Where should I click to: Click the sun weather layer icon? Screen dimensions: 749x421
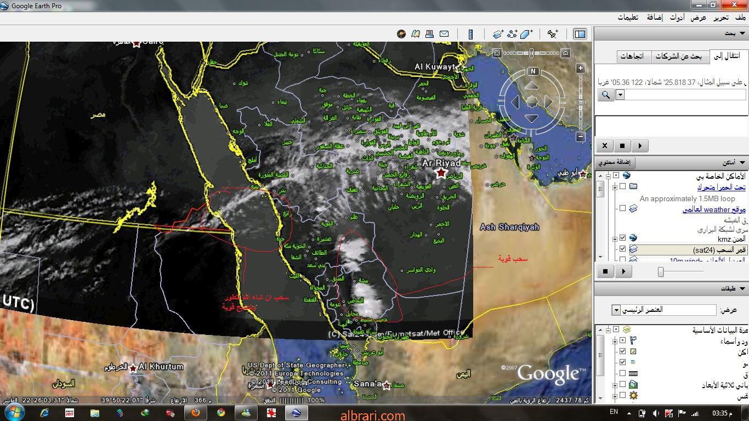[x=633, y=396]
